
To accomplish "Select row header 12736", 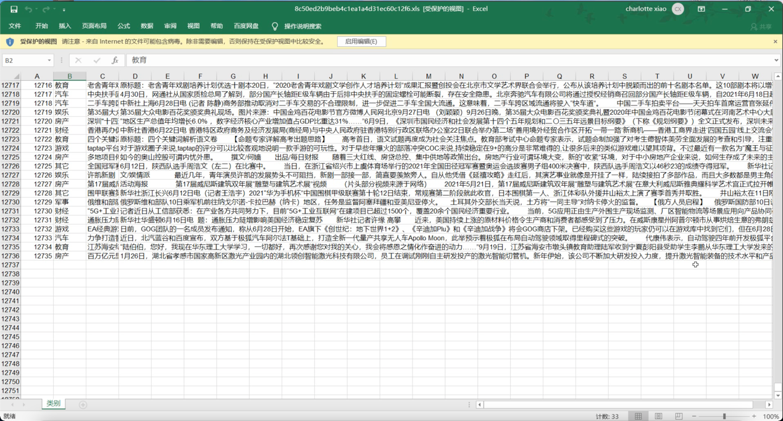I will click(10, 256).
